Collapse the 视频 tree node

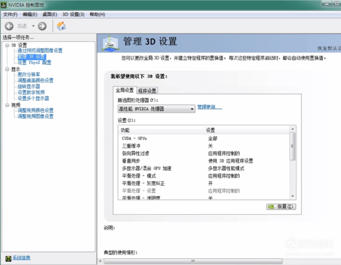7,105
